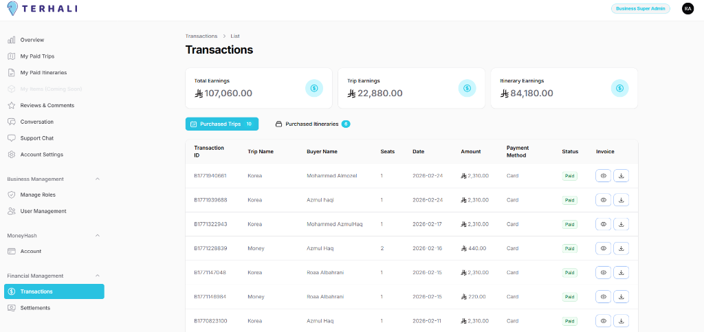Image resolution: width=704 pixels, height=332 pixels.
Task: Download invoice for transaction B1770823100
Action: [x=621, y=321]
